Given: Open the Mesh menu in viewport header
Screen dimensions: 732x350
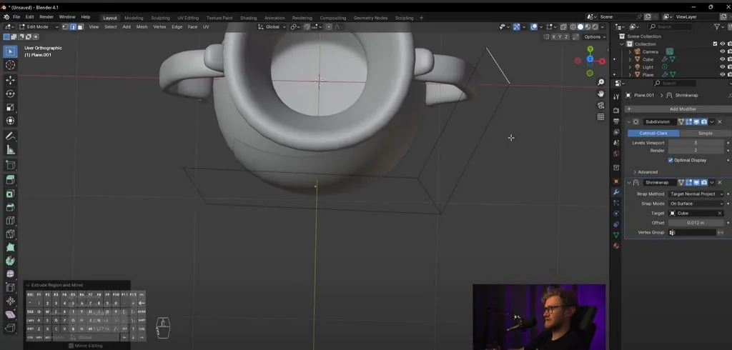Looking at the screenshot, I should [x=142, y=27].
